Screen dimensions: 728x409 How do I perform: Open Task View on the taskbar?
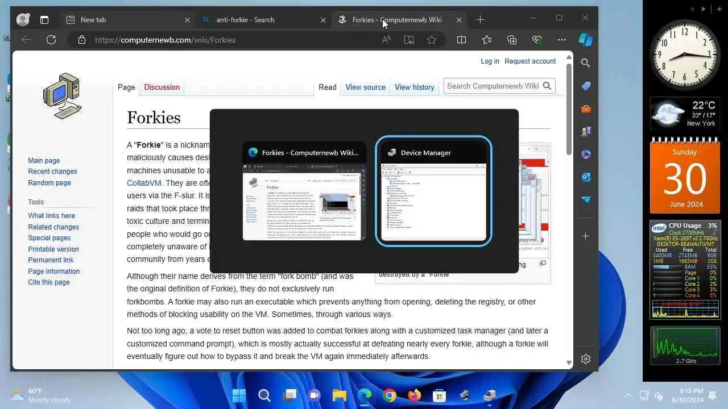tap(289, 395)
